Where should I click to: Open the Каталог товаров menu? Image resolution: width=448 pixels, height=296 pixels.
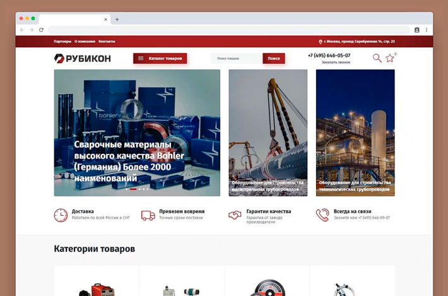160,59
